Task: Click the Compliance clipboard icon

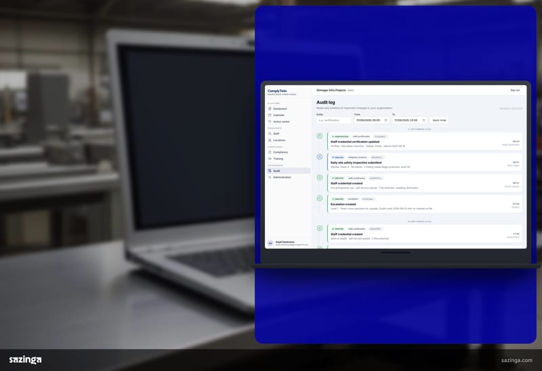Action: (x=270, y=152)
